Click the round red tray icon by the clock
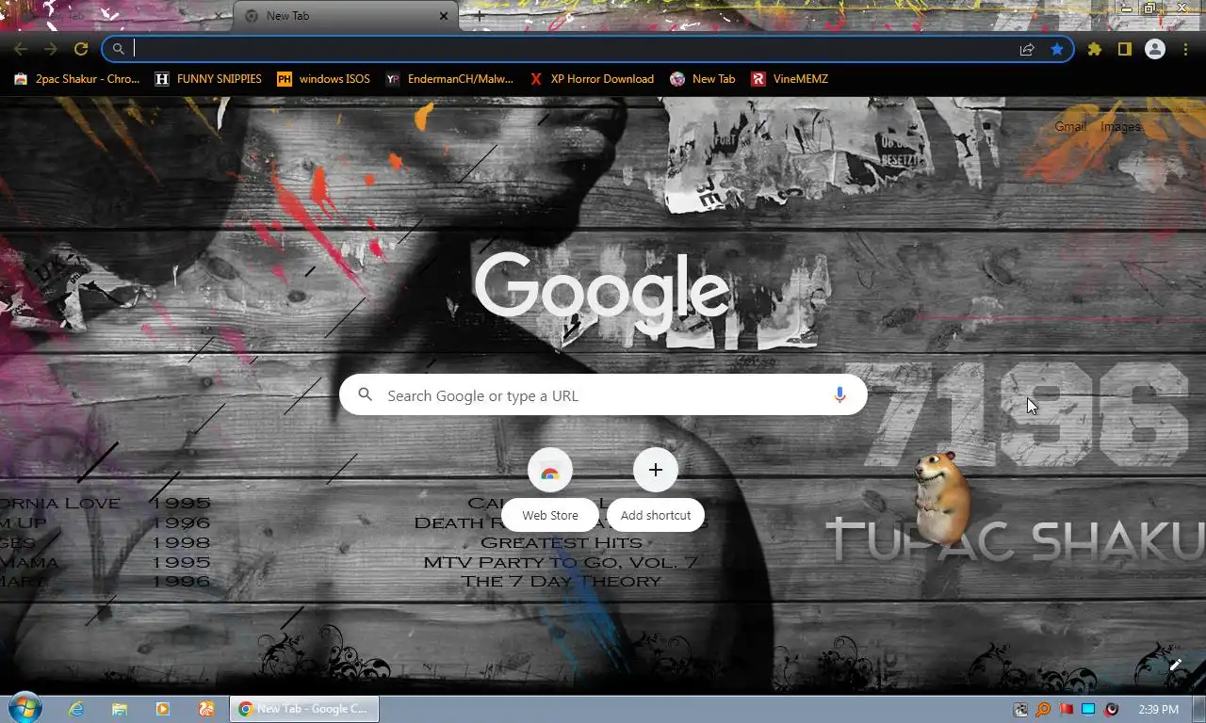This screenshot has width=1206, height=723. [x=1112, y=709]
